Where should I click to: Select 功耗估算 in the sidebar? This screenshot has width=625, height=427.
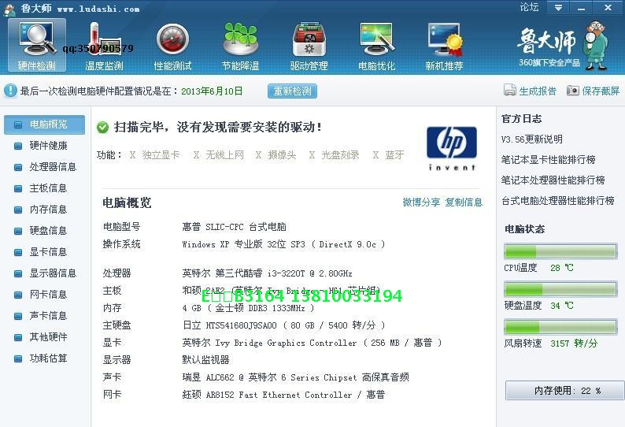pos(48,358)
